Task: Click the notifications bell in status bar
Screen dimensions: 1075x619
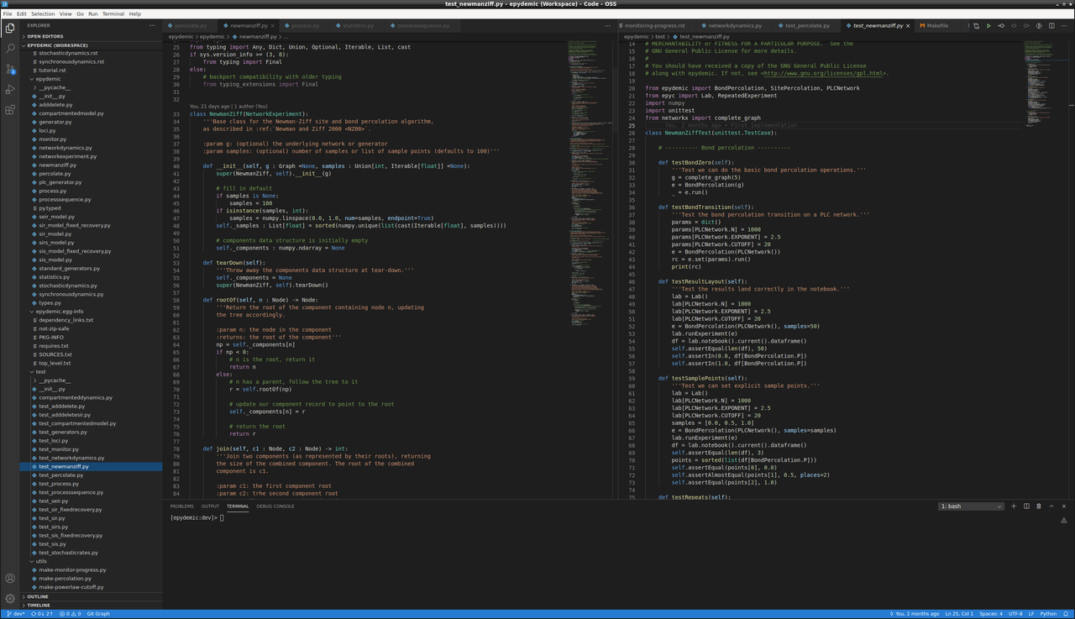Action: pyautogui.click(x=1067, y=614)
